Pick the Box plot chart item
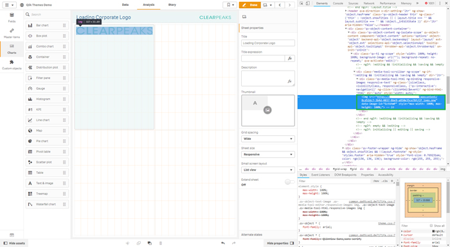This screenshot has height=247, width=450. tap(47, 36)
